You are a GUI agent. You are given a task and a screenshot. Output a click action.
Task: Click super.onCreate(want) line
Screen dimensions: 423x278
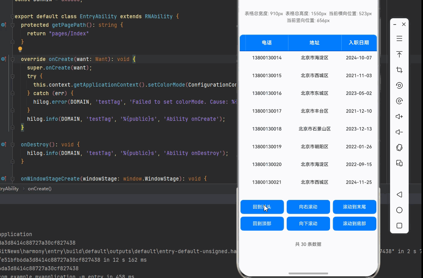59,68
